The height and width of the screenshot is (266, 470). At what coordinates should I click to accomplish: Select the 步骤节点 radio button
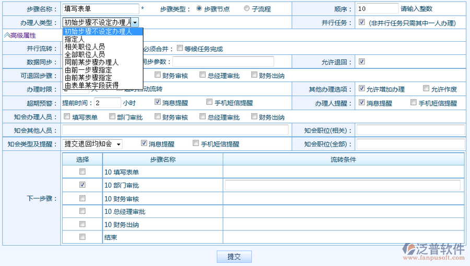199,9
